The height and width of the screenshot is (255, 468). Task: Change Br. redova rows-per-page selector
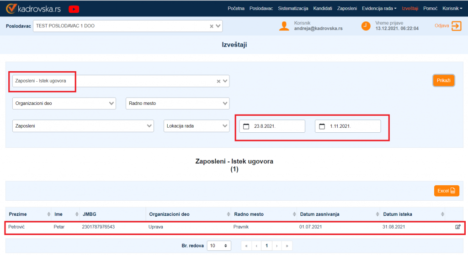[219, 246]
